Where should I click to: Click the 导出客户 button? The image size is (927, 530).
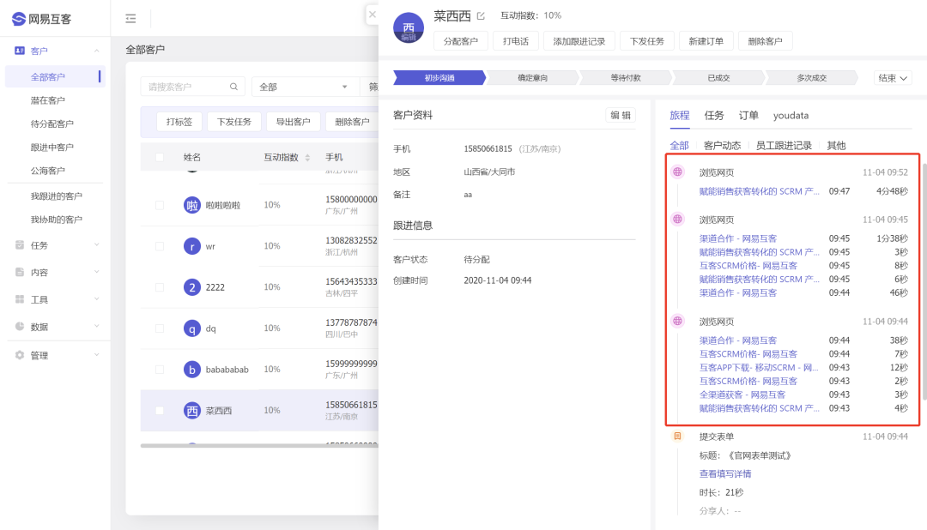coord(294,122)
